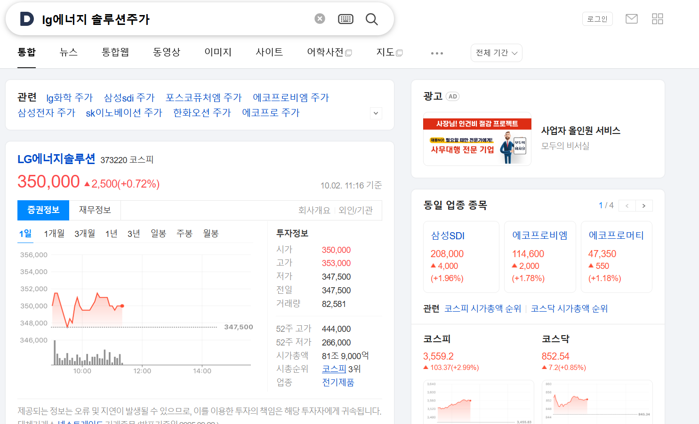
Task: Select the 통합 tab
Action: (27, 52)
